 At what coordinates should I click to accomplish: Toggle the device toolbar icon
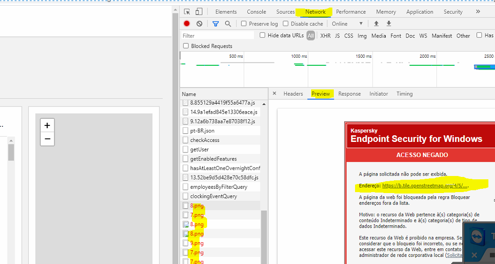pyautogui.click(x=199, y=12)
